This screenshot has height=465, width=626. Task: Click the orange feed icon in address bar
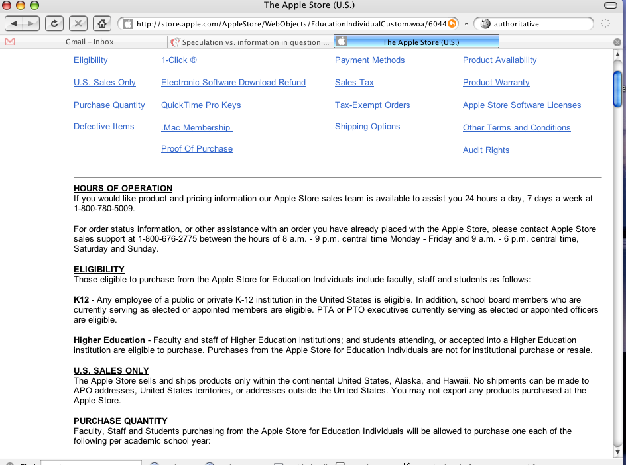tap(452, 24)
